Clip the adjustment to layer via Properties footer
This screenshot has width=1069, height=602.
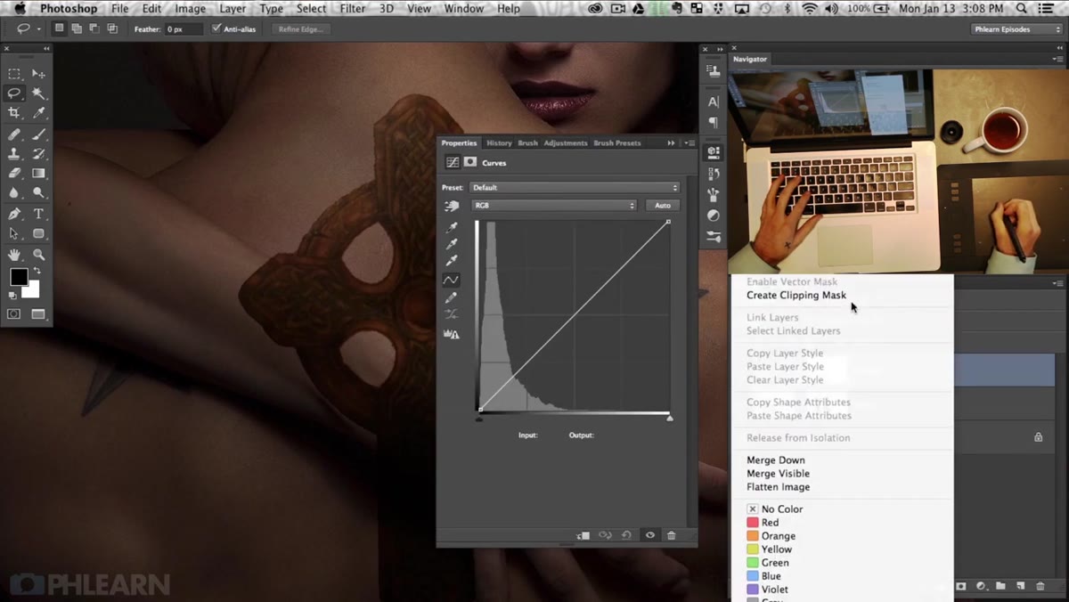pos(583,535)
